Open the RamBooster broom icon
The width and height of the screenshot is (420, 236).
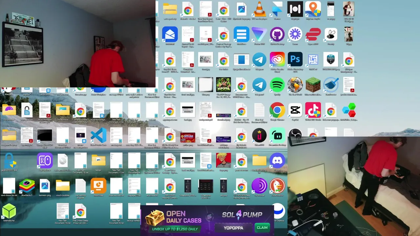tap(331, 85)
